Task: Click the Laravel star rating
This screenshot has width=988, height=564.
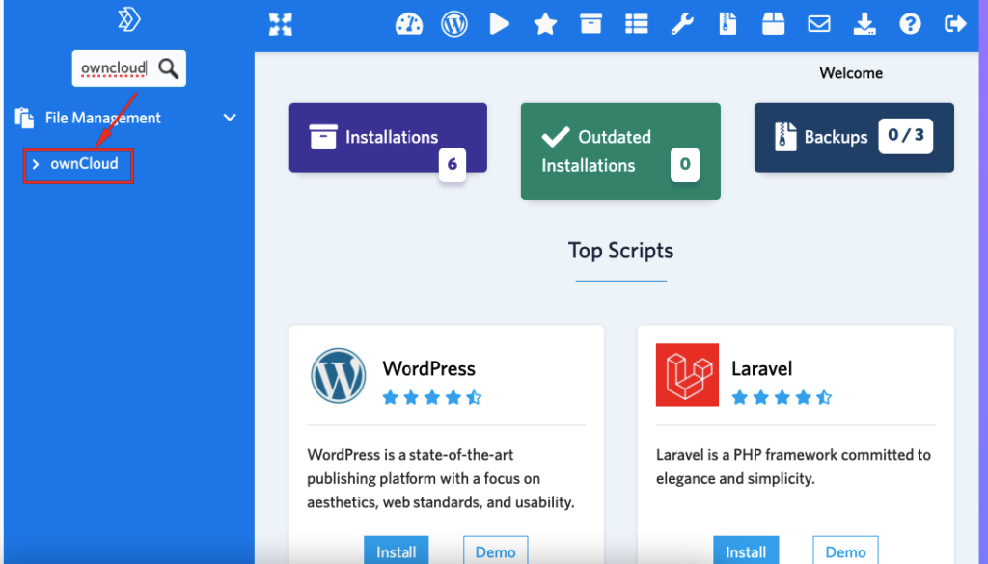Action: coord(782,397)
